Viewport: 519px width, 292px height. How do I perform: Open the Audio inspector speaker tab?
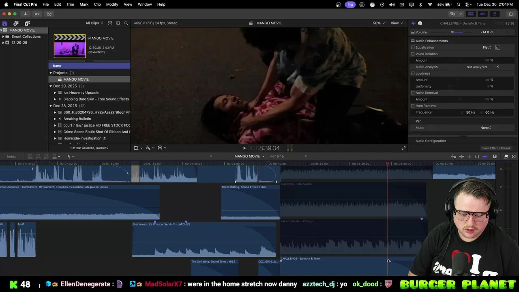click(x=413, y=23)
